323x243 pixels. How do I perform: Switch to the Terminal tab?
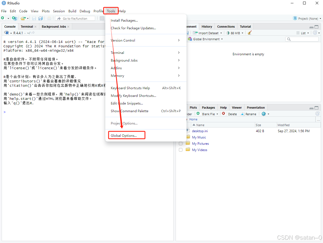tap(27, 27)
